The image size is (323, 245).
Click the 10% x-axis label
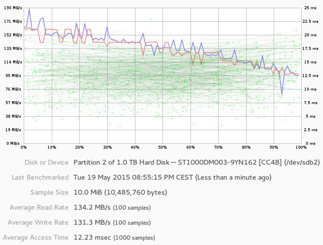point(52,147)
